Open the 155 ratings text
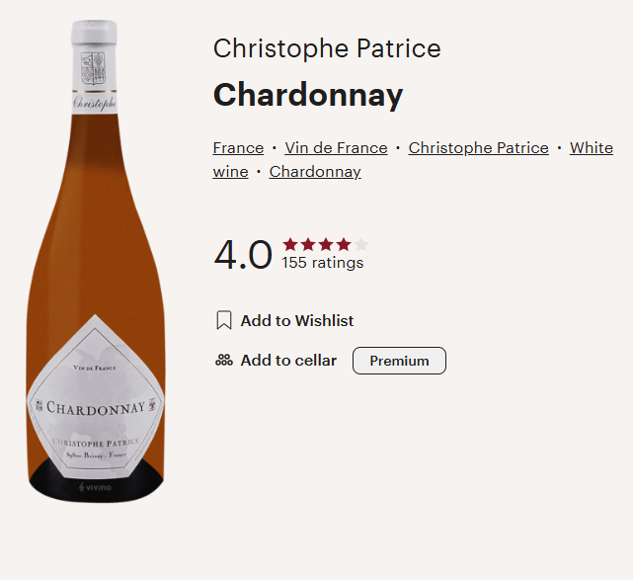Image resolution: width=633 pixels, height=580 pixels. pyautogui.click(x=323, y=263)
